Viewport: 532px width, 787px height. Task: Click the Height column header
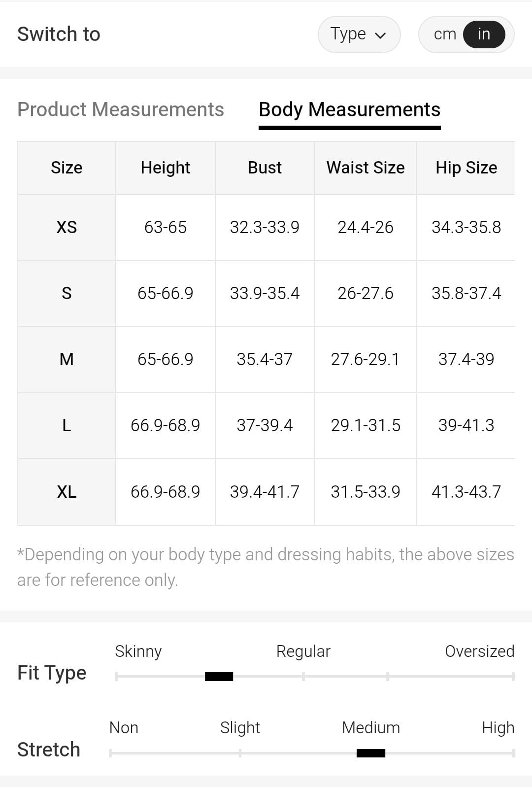(x=166, y=168)
